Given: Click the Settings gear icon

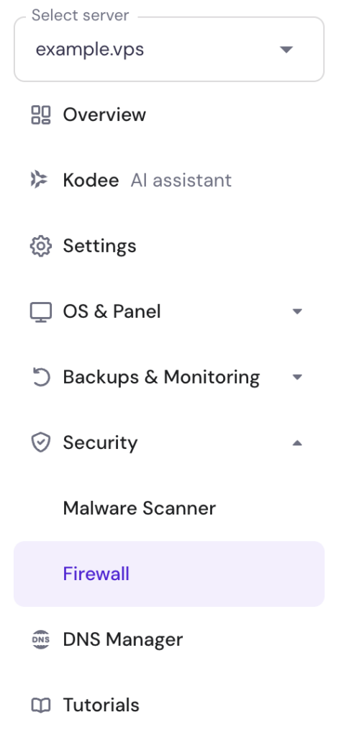Looking at the screenshot, I should click(41, 246).
